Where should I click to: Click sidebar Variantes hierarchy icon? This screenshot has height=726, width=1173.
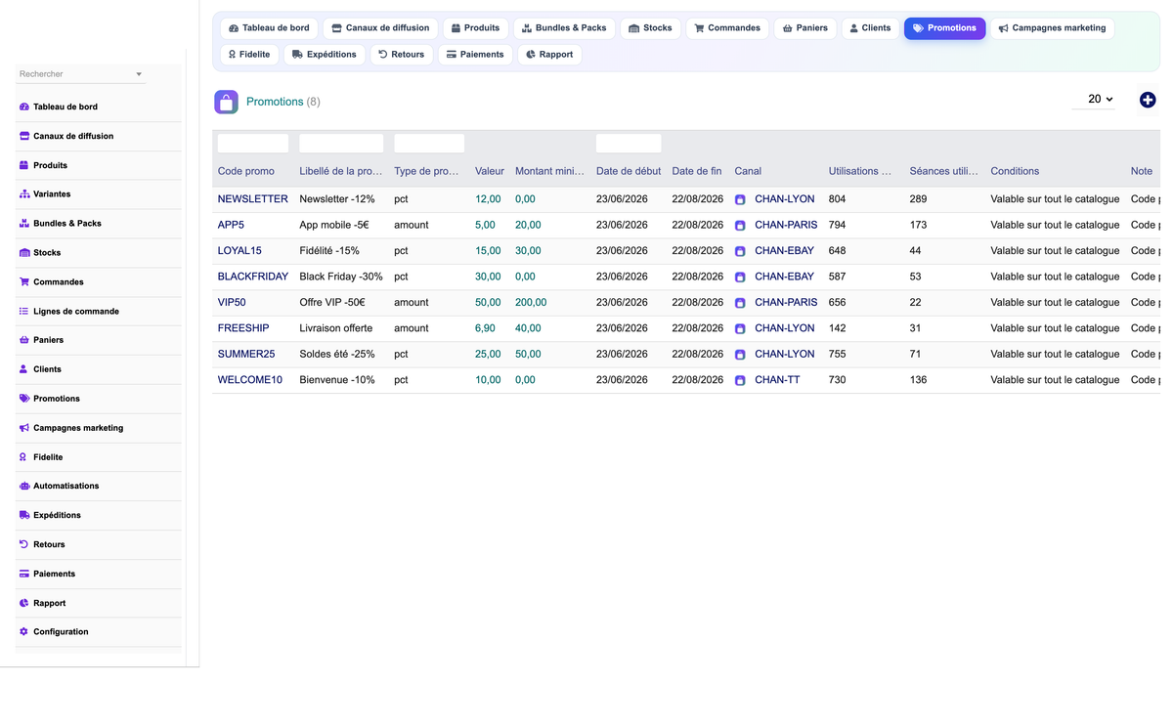(x=24, y=194)
